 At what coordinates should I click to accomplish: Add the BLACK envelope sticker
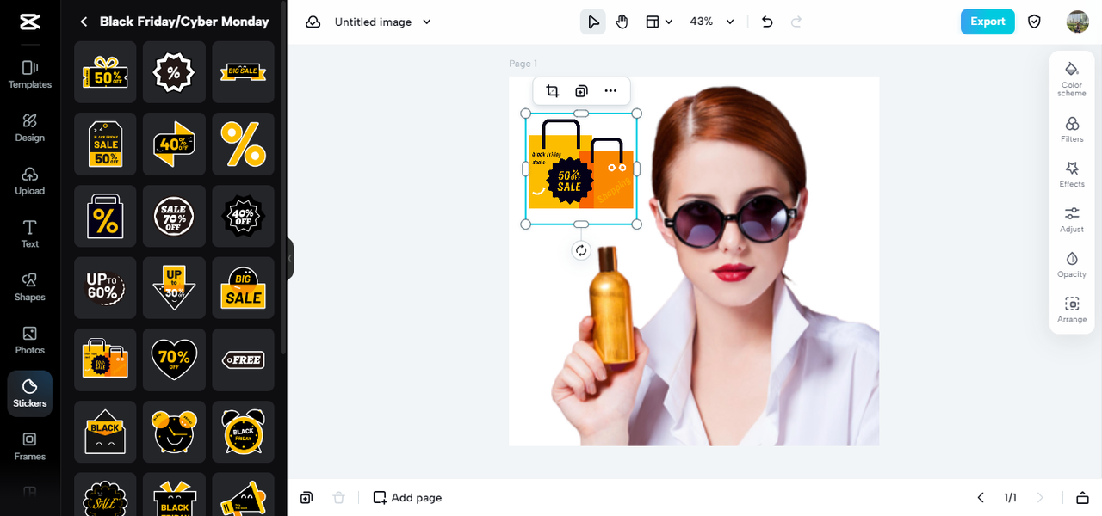tap(105, 432)
